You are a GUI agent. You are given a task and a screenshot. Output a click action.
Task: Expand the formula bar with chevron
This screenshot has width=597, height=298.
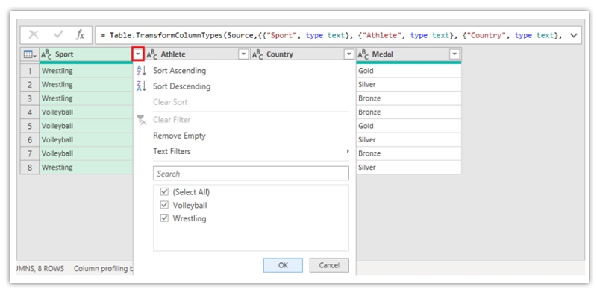coord(573,35)
